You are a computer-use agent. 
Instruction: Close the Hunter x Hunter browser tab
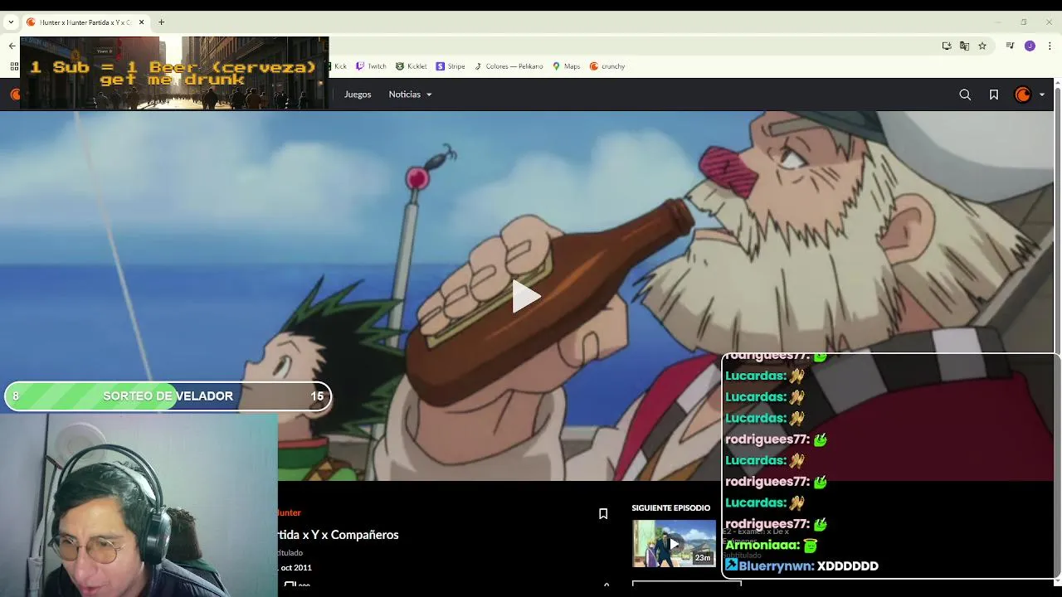click(141, 22)
